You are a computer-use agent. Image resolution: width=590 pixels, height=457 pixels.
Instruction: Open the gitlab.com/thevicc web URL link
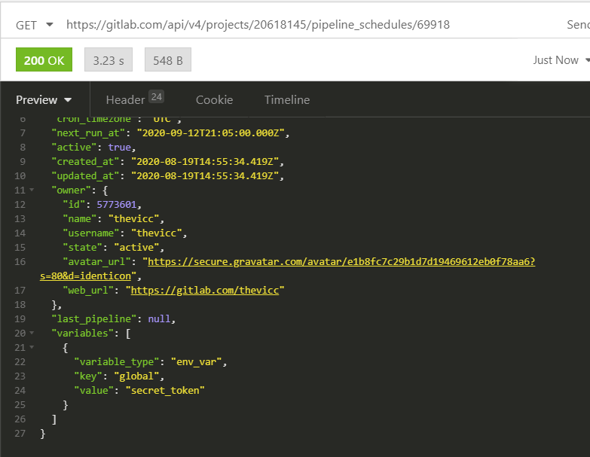click(x=205, y=290)
